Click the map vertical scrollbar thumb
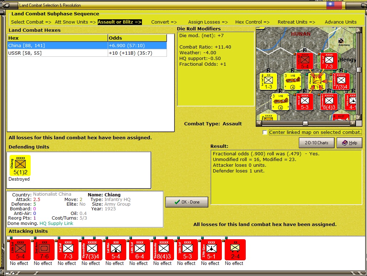This screenshot has width=367, height=276. pyautogui.click(x=359, y=70)
